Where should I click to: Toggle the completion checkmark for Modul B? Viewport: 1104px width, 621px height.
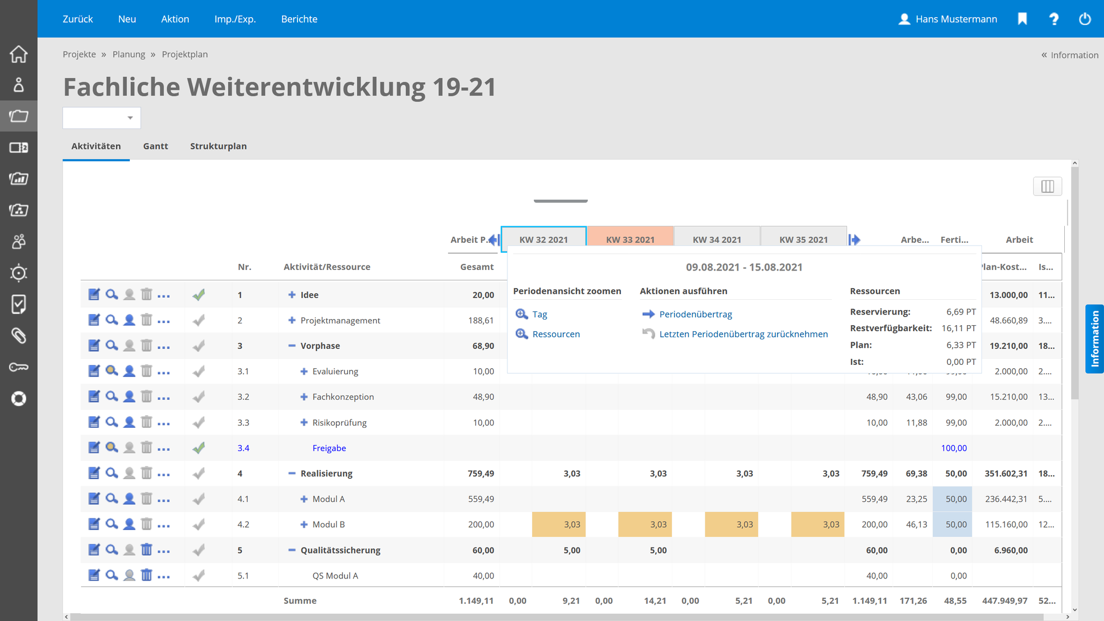pos(199,524)
